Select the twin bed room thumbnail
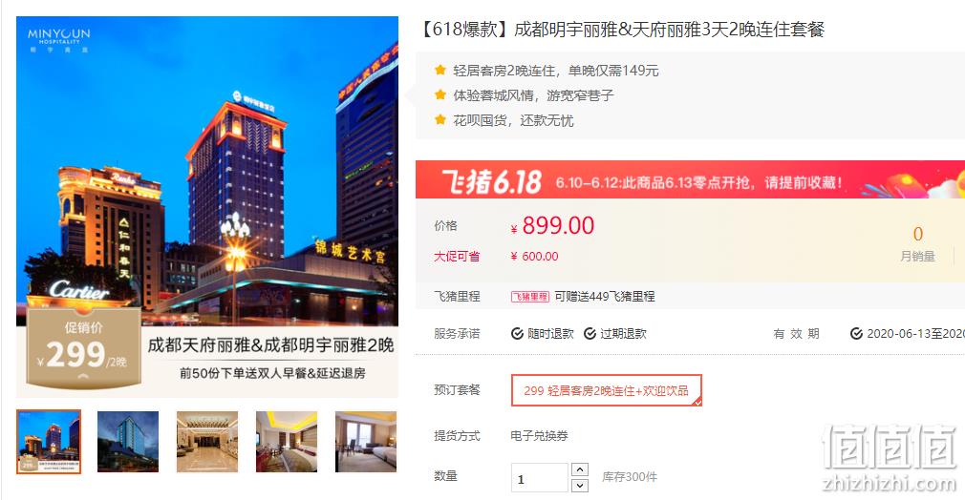The width and height of the screenshot is (965, 500). [x=366, y=442]
